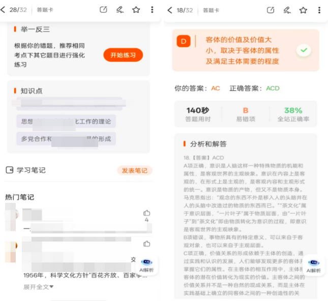The image size is (328, 301).
Task: Go back from question 18/32 screen
Action: pos(170,10)
